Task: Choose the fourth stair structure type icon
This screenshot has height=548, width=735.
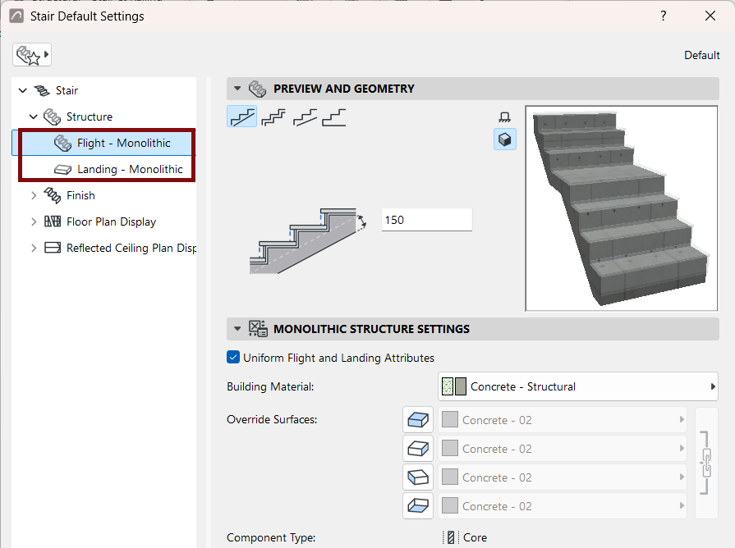Action: pos(333,117)
